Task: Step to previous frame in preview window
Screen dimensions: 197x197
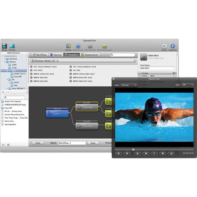Action: pyautogui.click(x=146, y=153)
